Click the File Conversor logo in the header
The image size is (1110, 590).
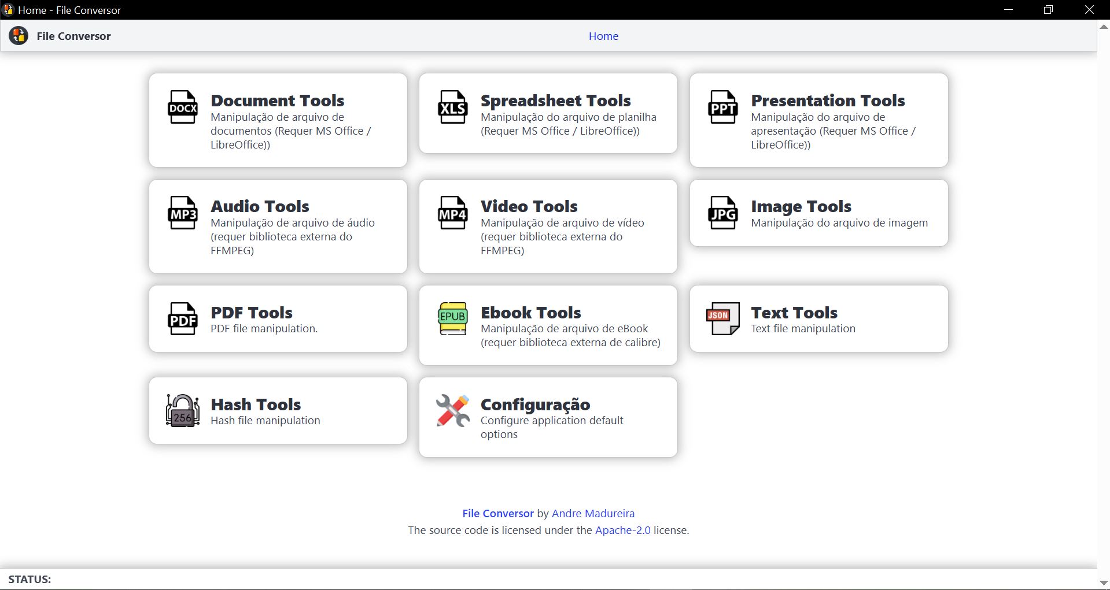click(18, 35)
